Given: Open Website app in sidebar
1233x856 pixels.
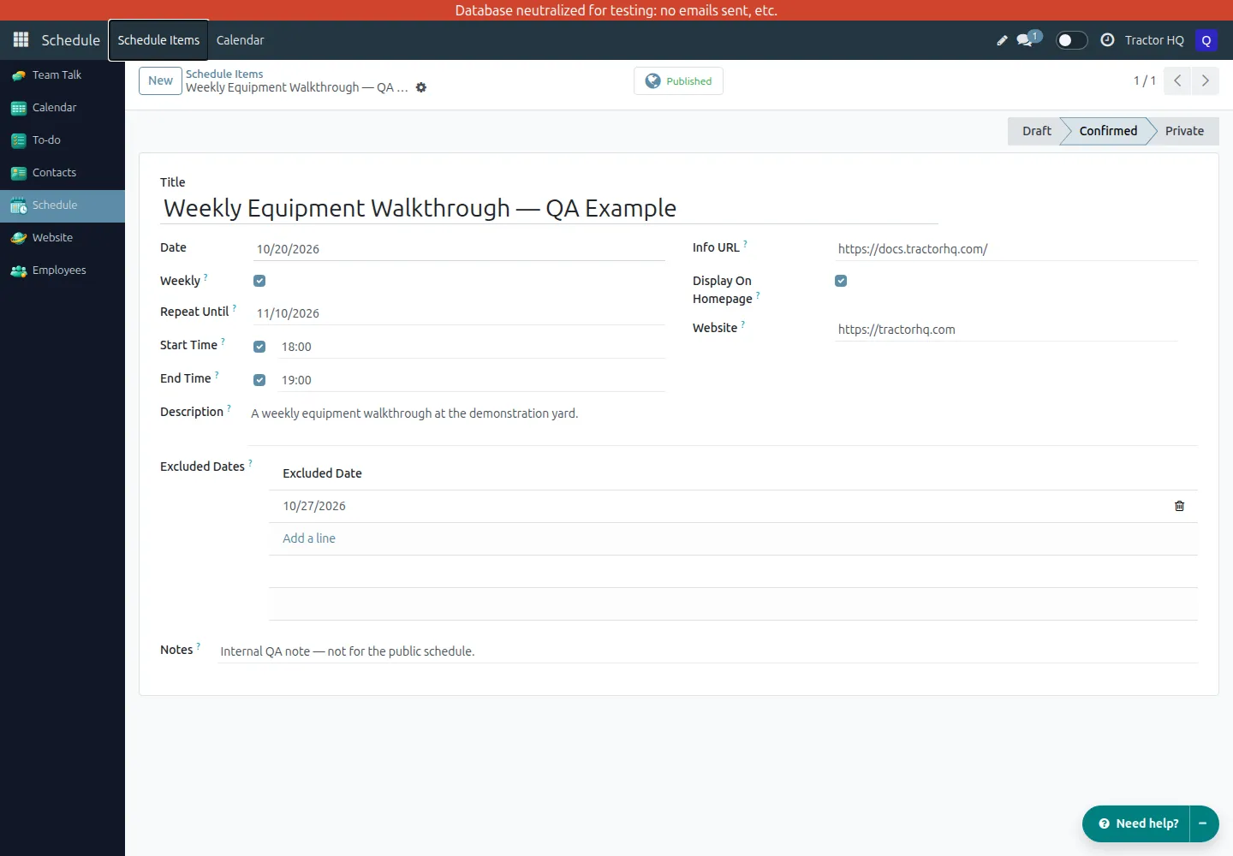Looking at the screenshot, I should 63,238.
